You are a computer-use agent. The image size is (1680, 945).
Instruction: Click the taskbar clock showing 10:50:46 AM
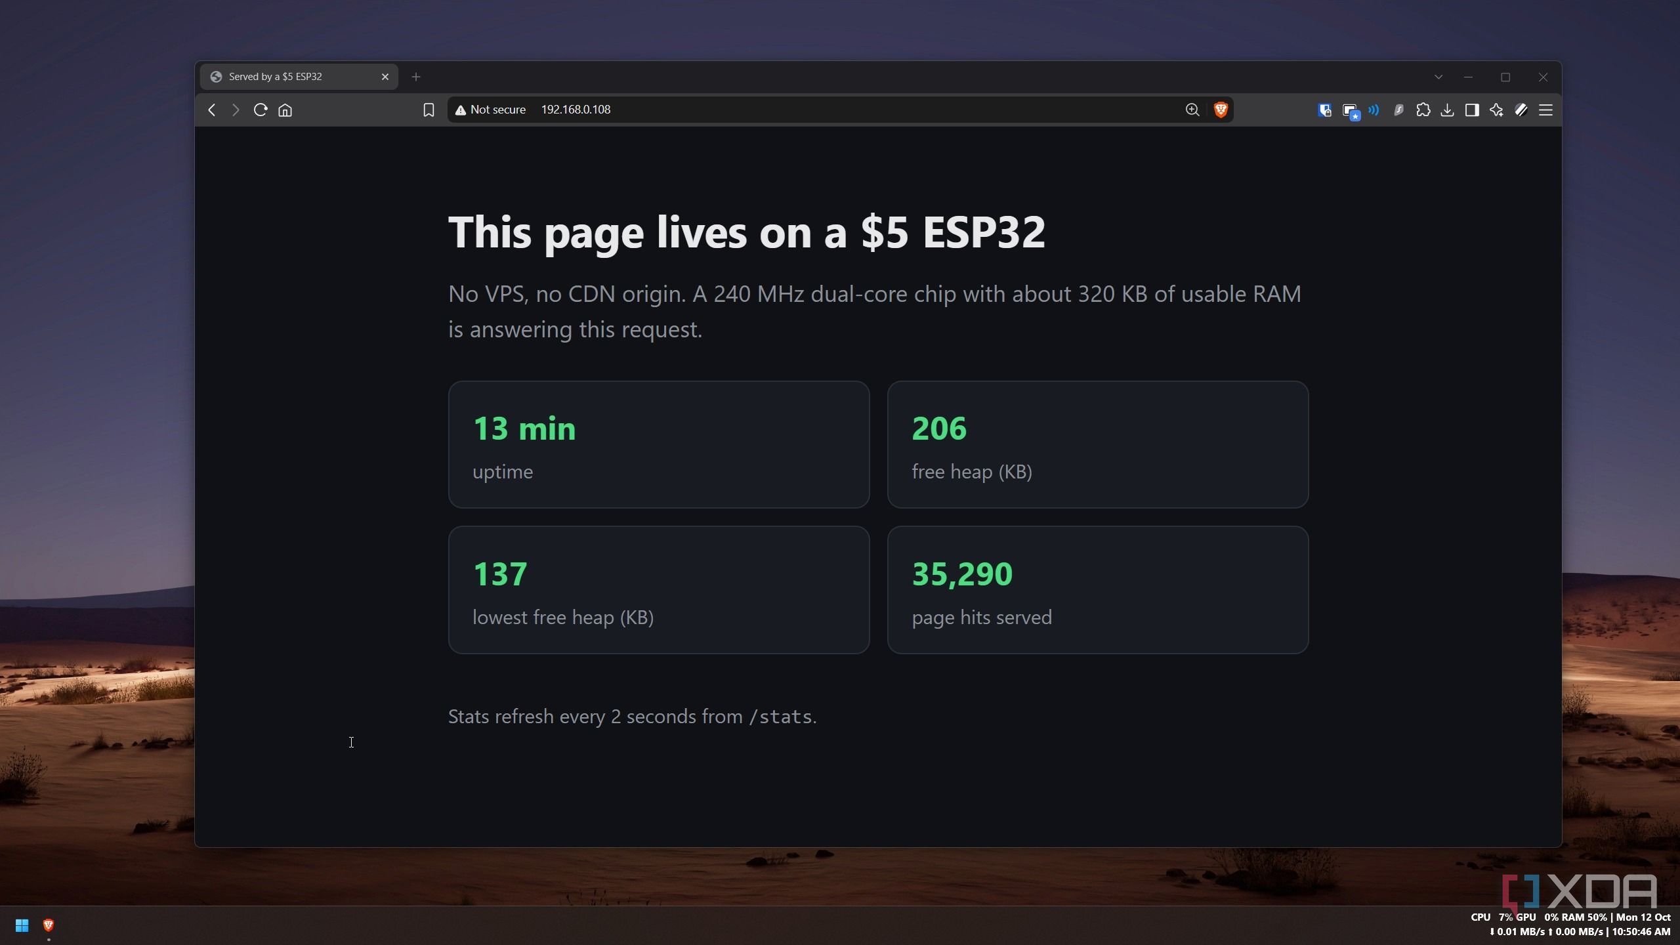[1641, 932]
